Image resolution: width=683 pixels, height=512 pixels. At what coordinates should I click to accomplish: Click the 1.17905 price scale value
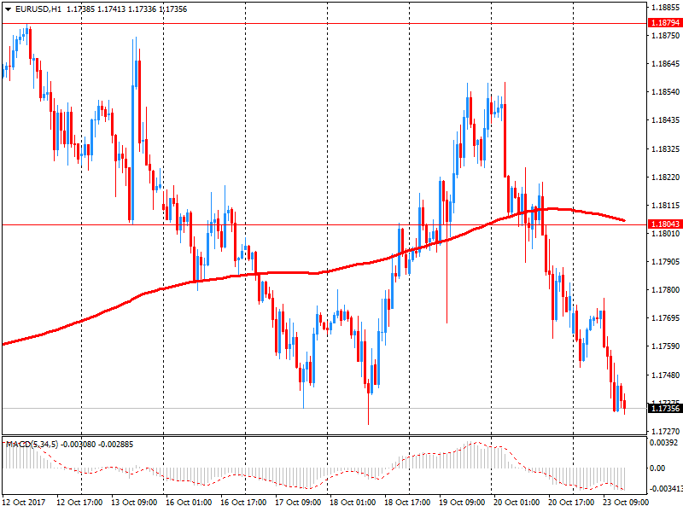click(x=665, y=262)
